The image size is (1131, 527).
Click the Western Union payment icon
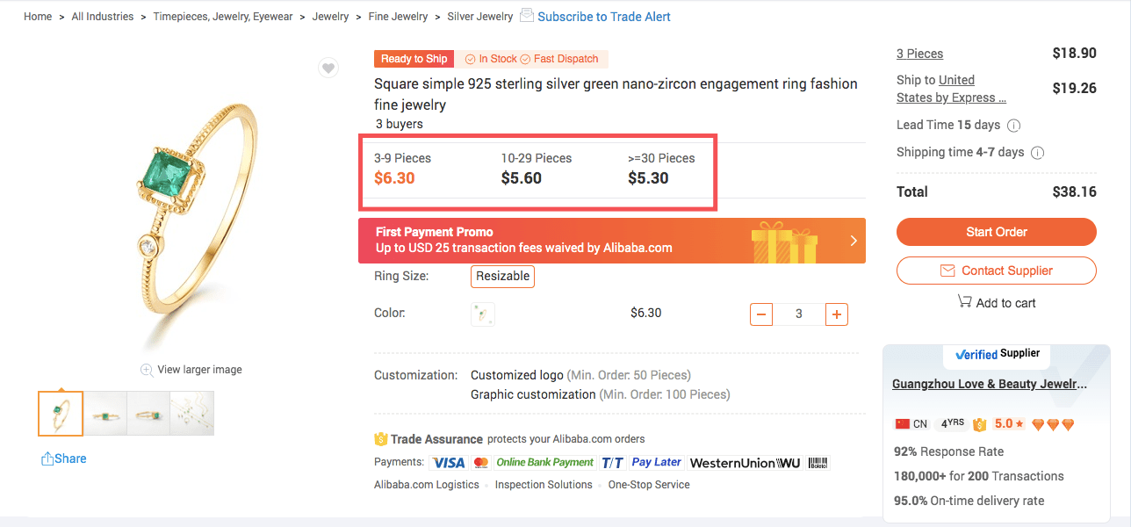tap(745, 462)
